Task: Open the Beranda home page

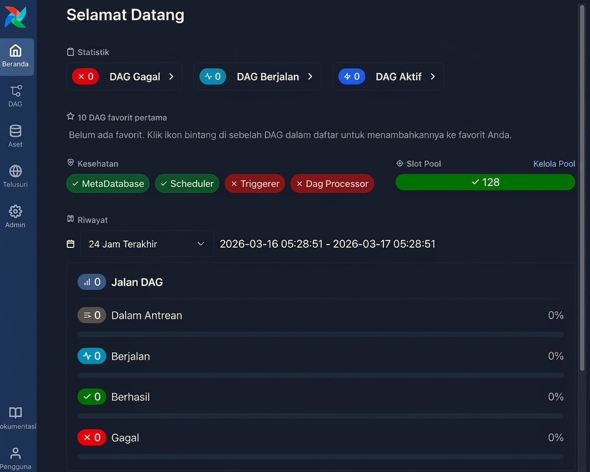Action: (x=16, y=57)
